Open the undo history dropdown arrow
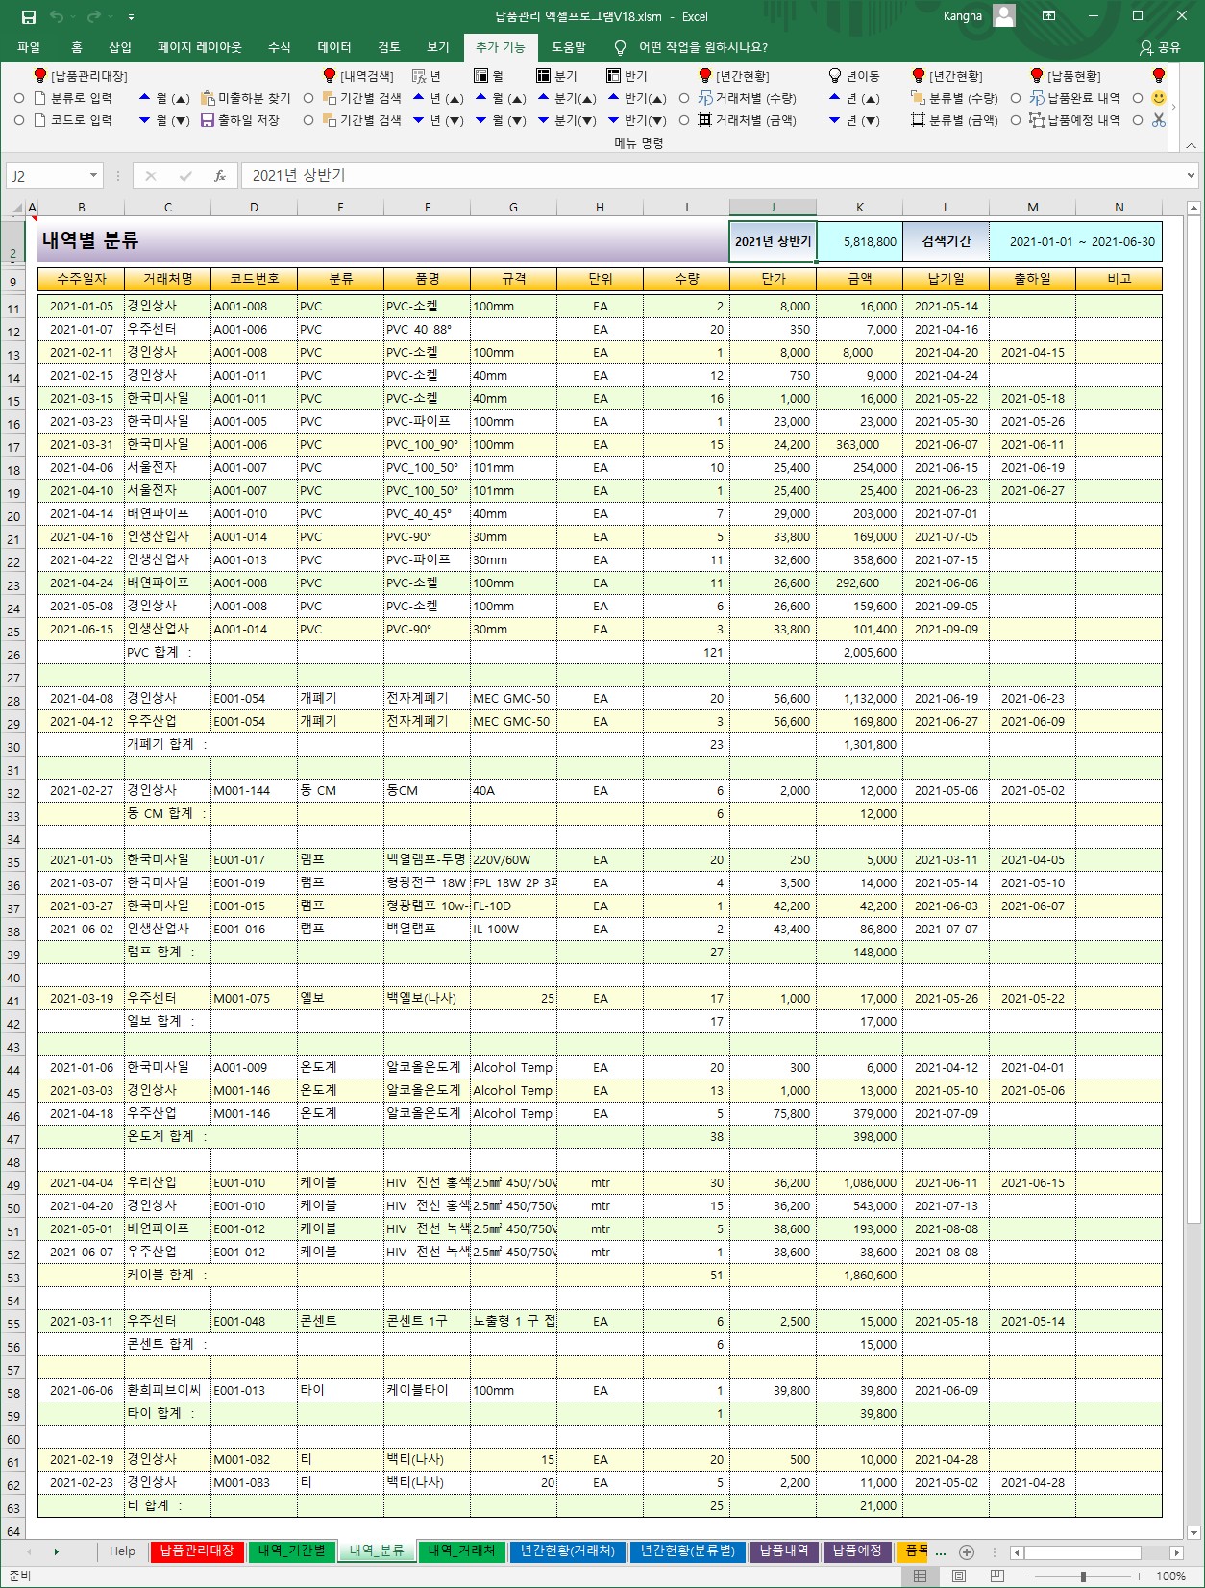 point(73,16)
